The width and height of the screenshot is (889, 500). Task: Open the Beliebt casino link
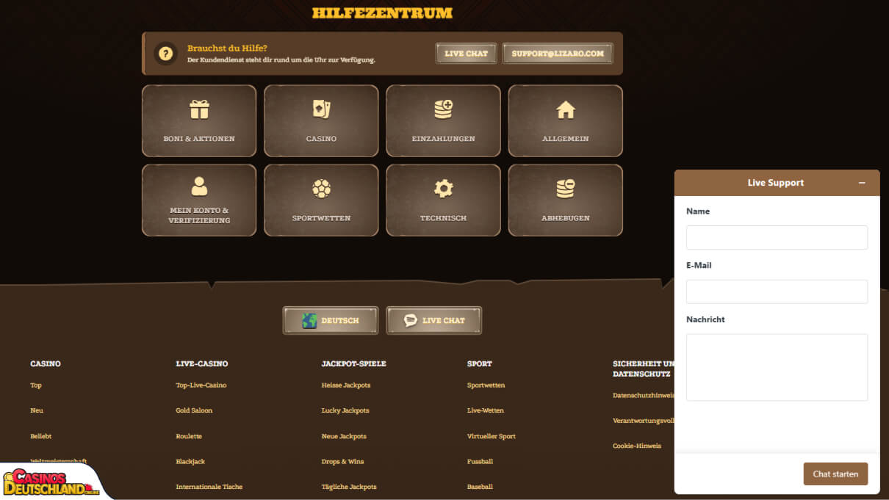click(x=41, y=436)
